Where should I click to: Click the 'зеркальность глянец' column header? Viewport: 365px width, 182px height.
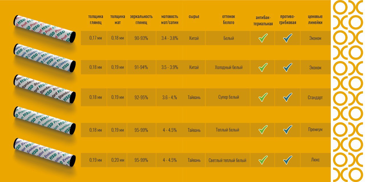click(141, 19)
